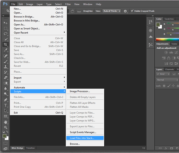179x153 pixels.
Task: Select the Clone Stamp tool
Action: click(x=5, y=67)
